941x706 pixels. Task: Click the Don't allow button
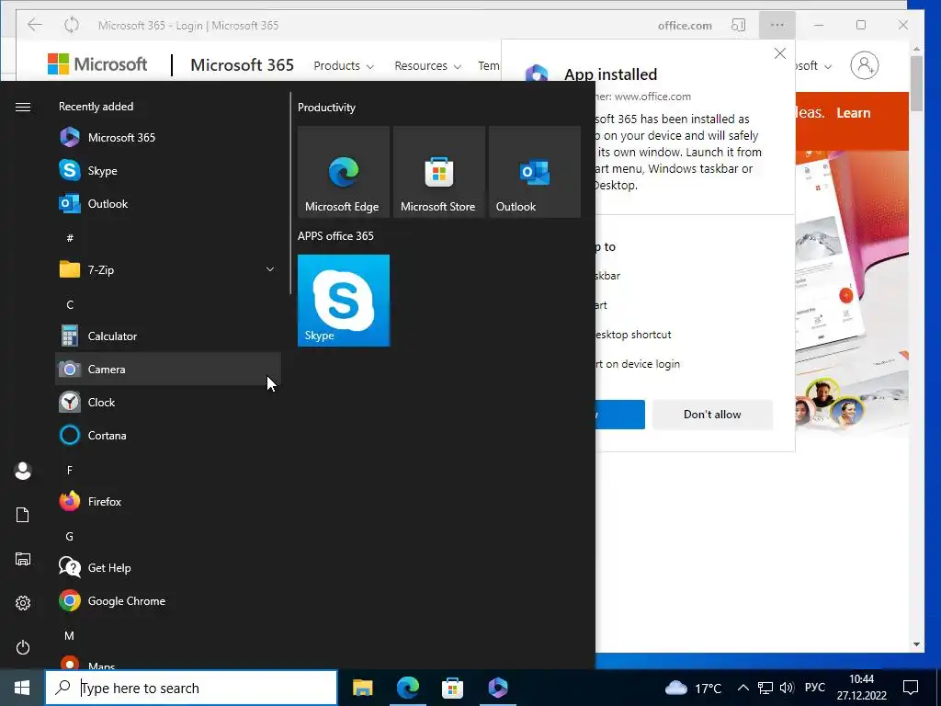coord(712,415)
